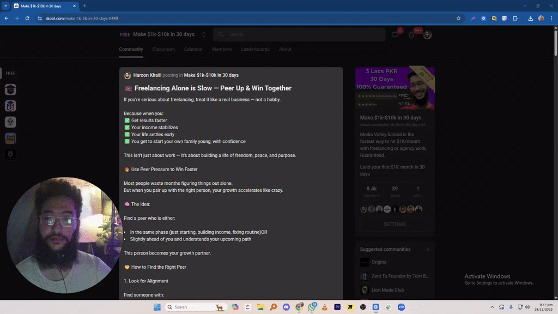Open Haroon Khalil's profile link
The width and height of the screenshot is (558, 314).
click(x=147, y=75)
